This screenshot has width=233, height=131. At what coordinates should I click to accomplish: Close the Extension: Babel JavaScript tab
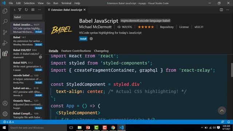point(84,10)
